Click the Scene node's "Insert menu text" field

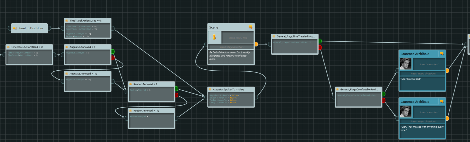[x=237, y=38]
